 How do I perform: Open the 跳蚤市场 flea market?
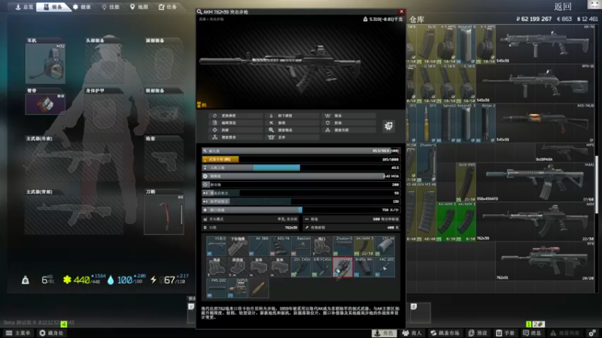click(x=445, y=333)
